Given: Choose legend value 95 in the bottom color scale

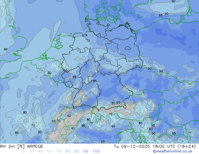Looking at the screenshot, I should 77,151.
